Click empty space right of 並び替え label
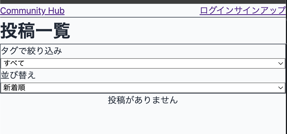The image size is (287, 134). tap(159, 75)
